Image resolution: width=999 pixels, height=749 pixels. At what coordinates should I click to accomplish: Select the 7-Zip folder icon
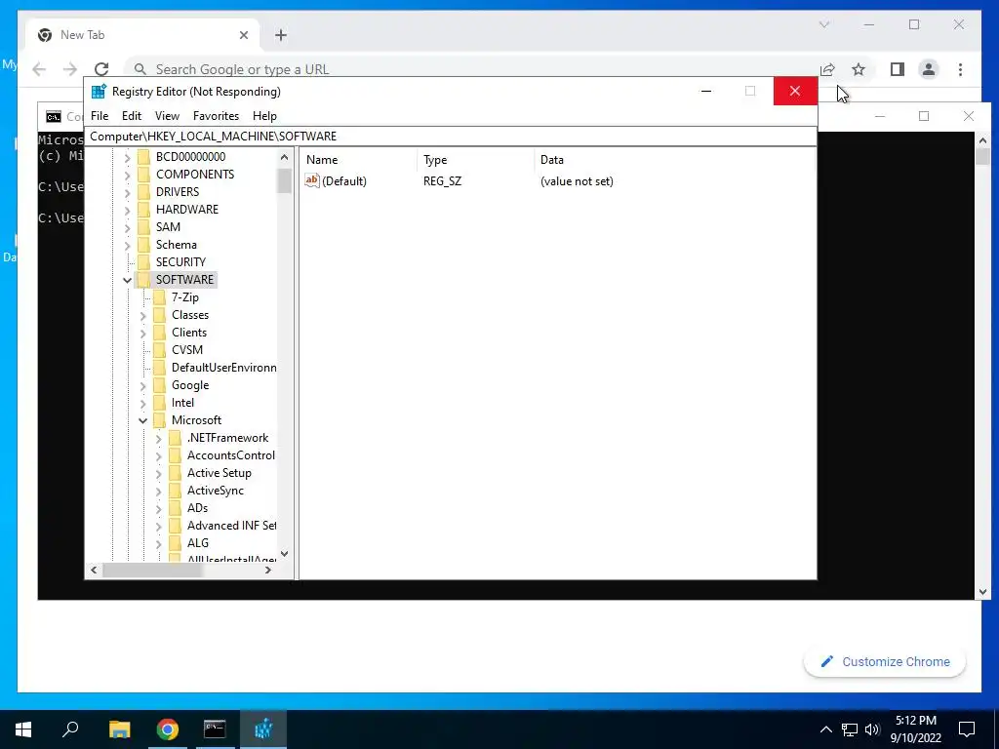[159, 297]
